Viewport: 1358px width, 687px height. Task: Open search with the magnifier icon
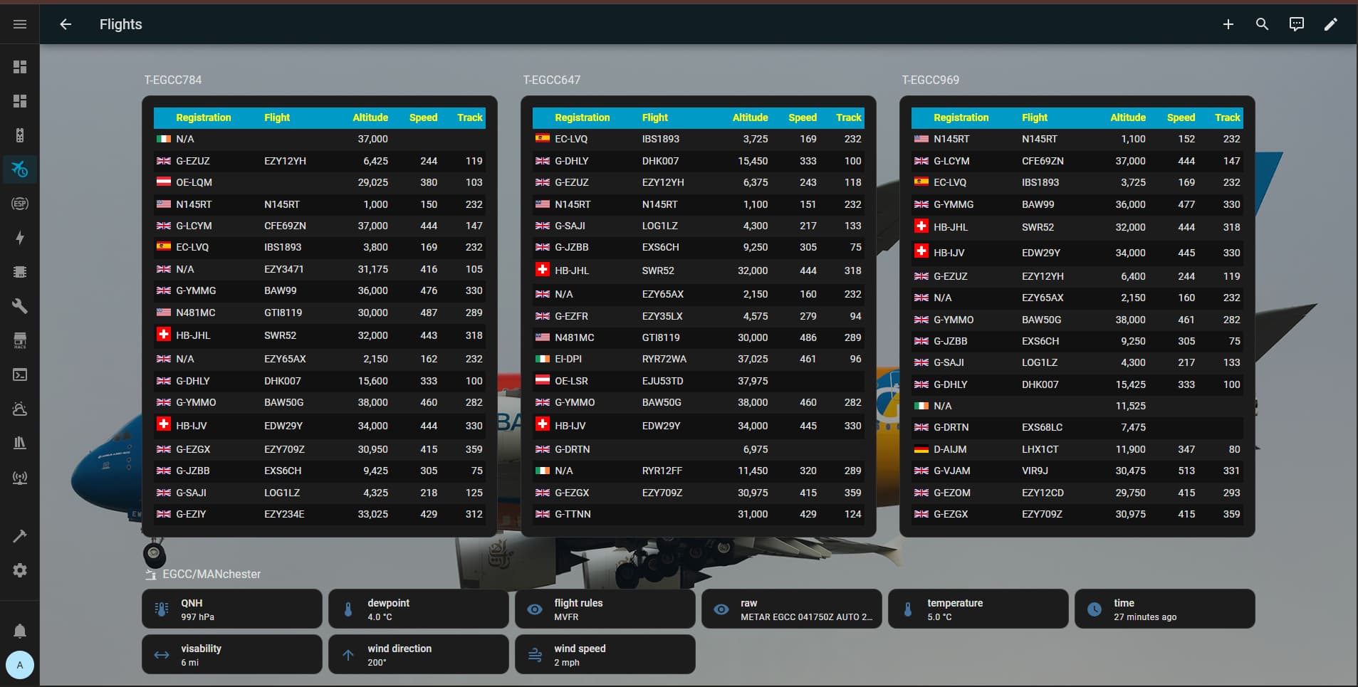click(1262, 24)
